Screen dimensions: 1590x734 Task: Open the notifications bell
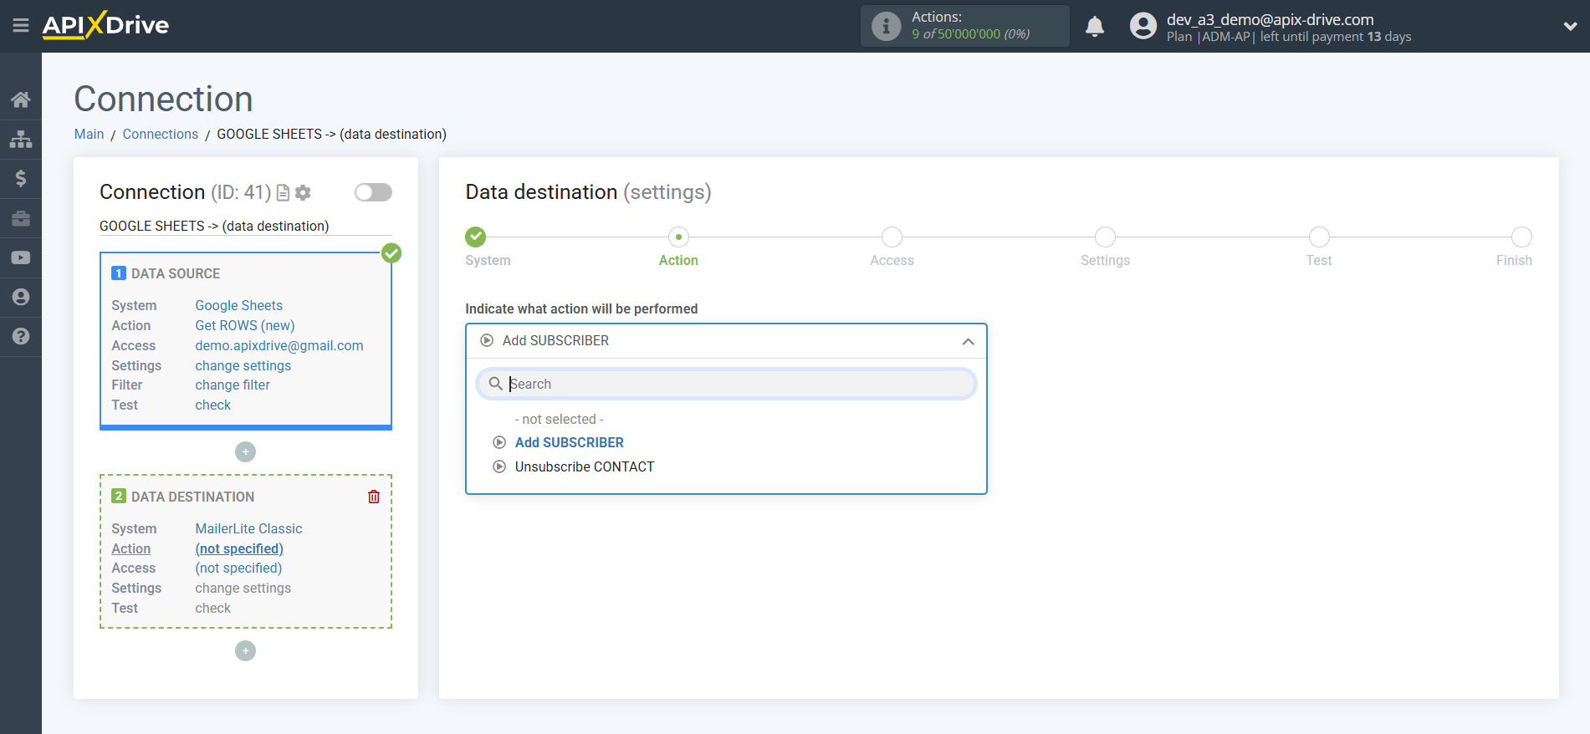coord(1095,27)
